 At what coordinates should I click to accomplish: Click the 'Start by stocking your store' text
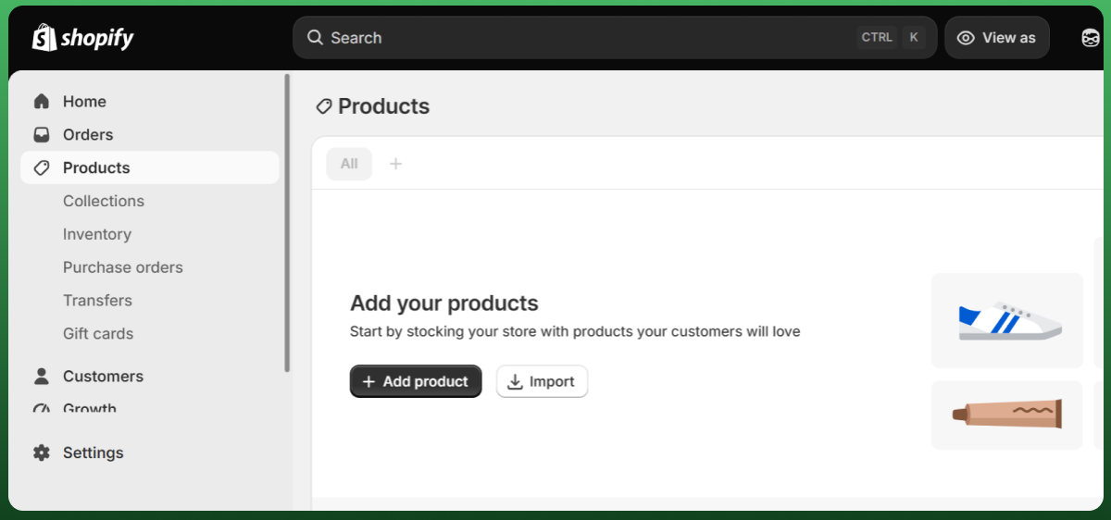pyautogui.click(x=575, y=331)
